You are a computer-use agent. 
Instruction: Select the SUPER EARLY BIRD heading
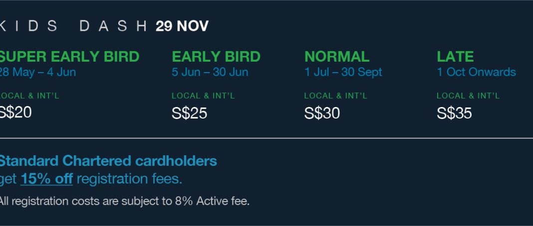[69, 57]
